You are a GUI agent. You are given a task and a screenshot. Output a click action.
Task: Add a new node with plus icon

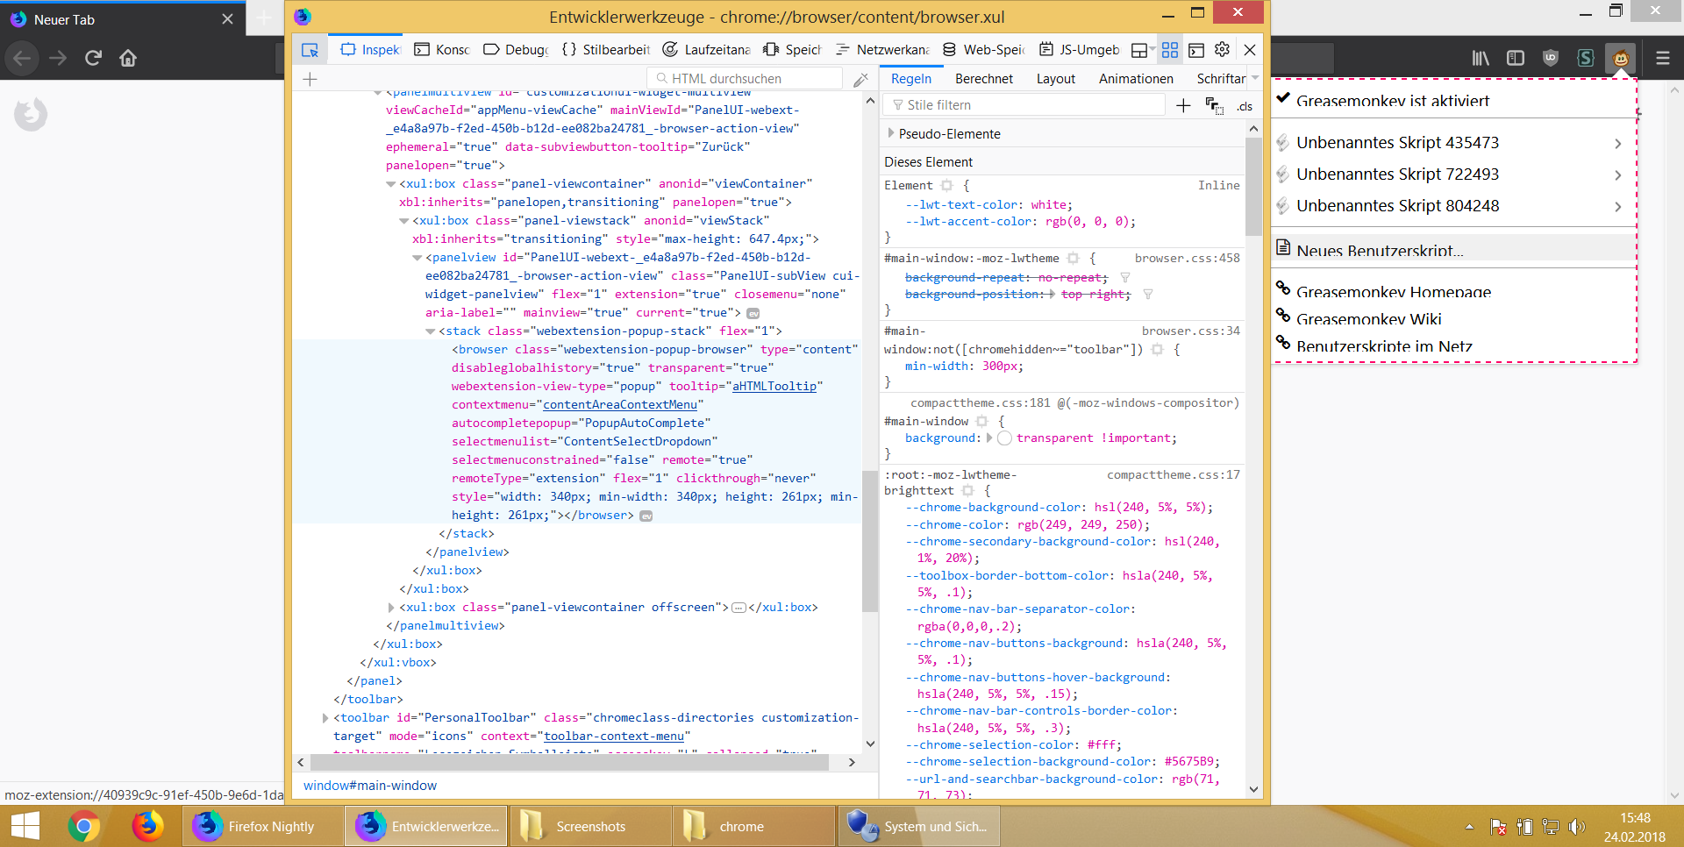click(310, 79)
